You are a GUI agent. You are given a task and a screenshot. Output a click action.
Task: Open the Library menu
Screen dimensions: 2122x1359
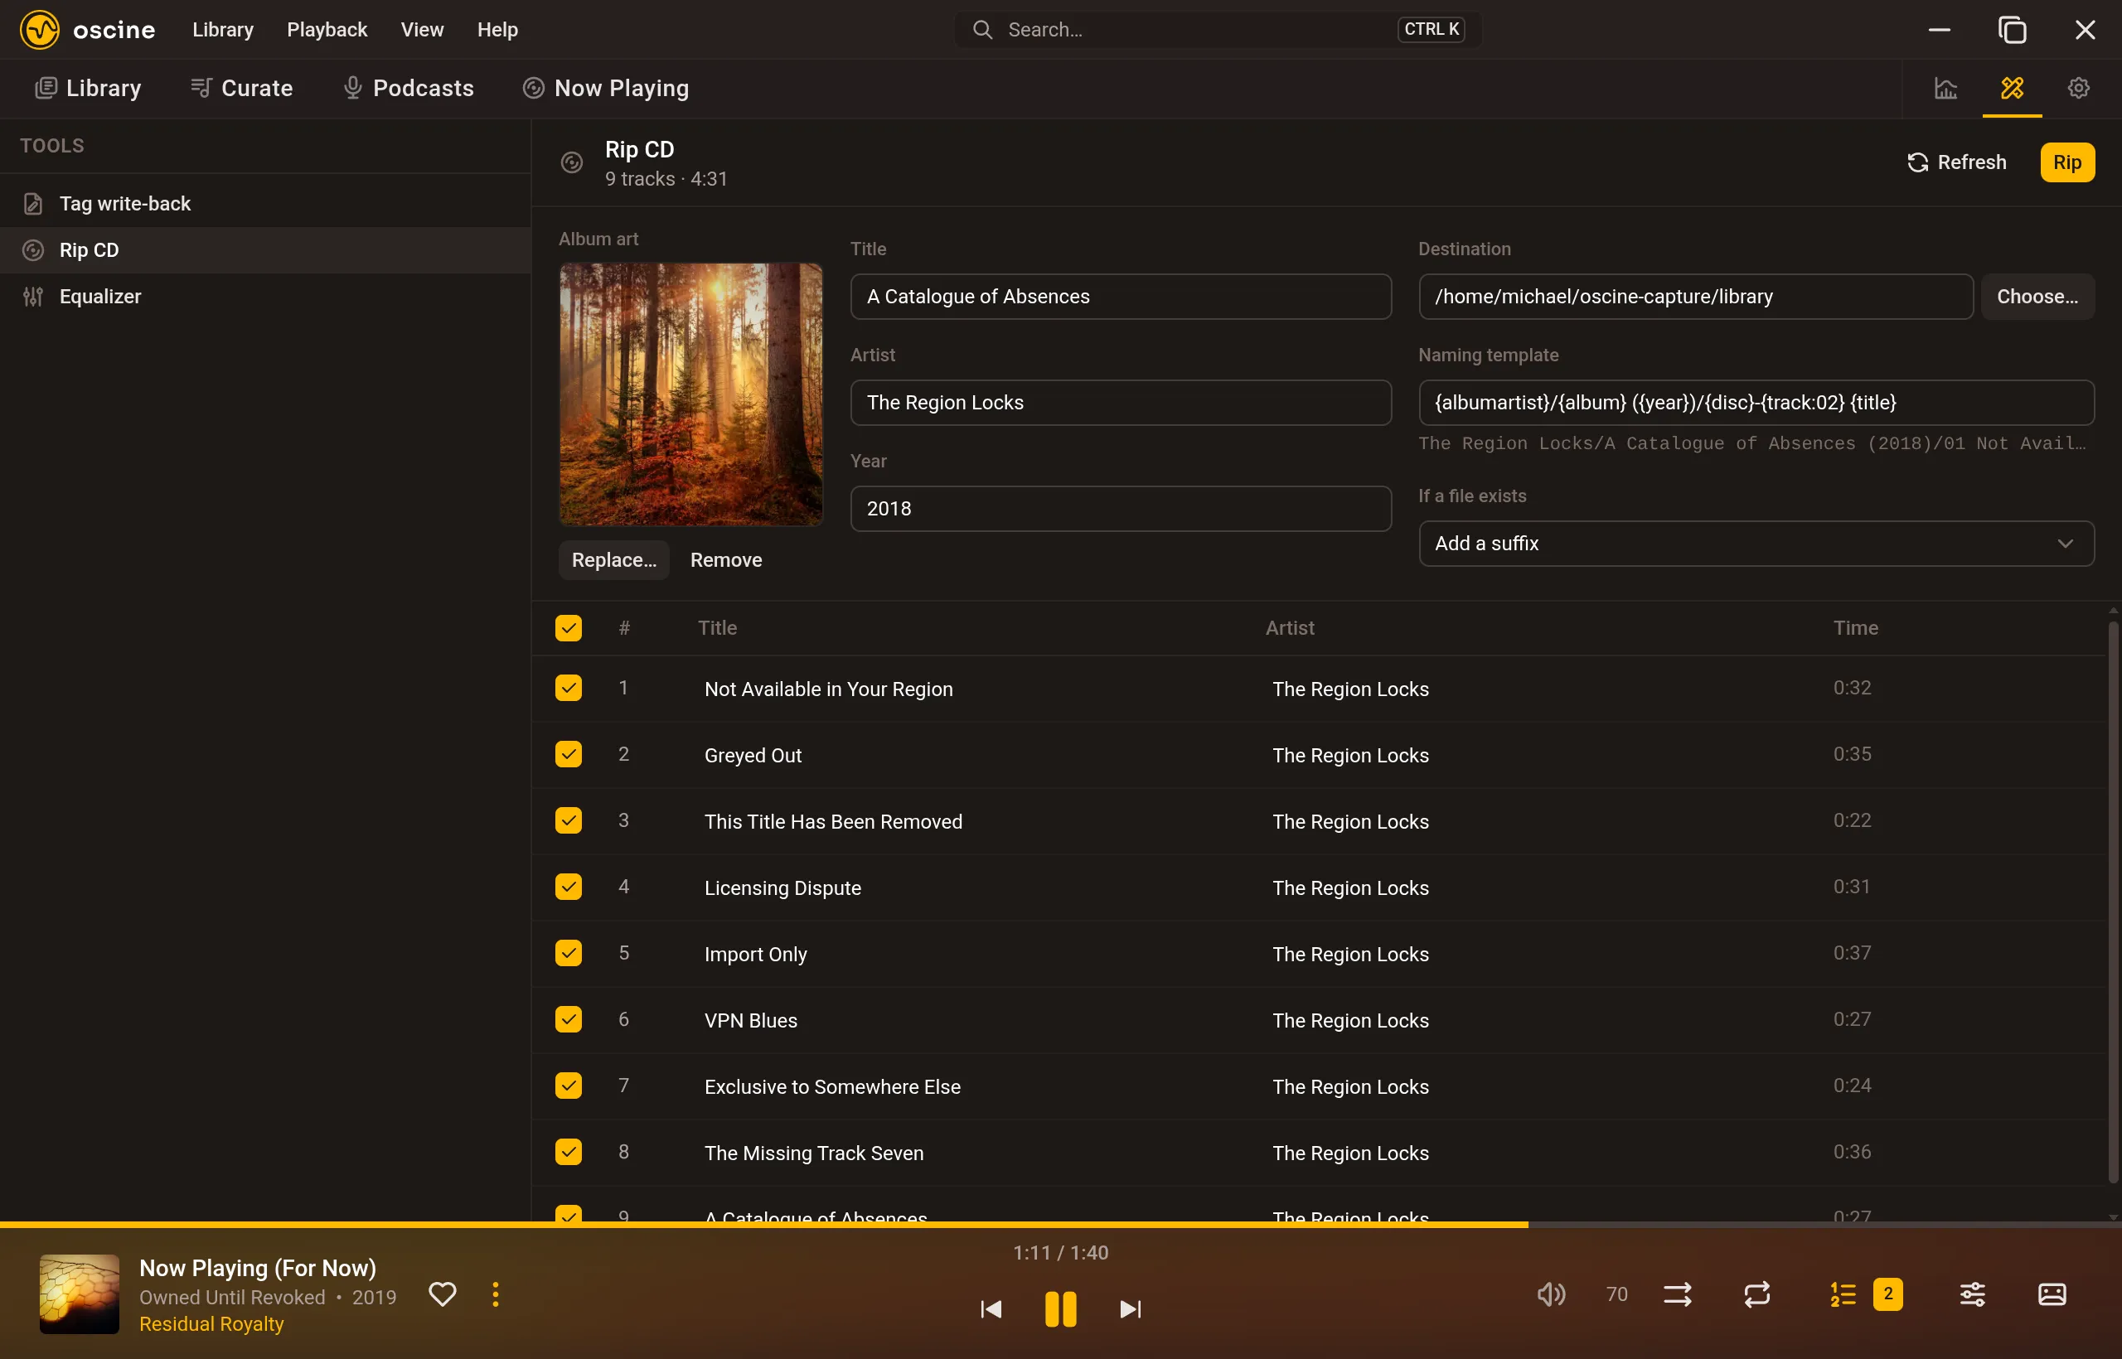pyautogui.click(x=222, y=29)
